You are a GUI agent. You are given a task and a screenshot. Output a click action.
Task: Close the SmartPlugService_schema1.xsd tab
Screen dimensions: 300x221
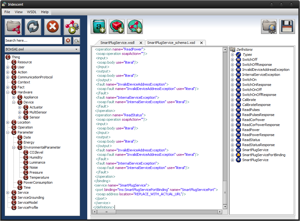[x=201, y=43]
